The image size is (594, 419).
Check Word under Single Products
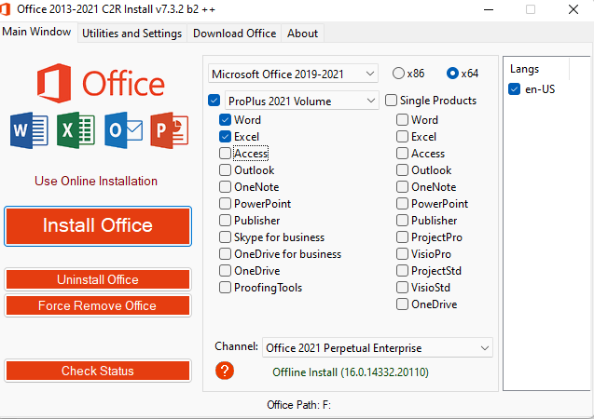click(402, 120)
